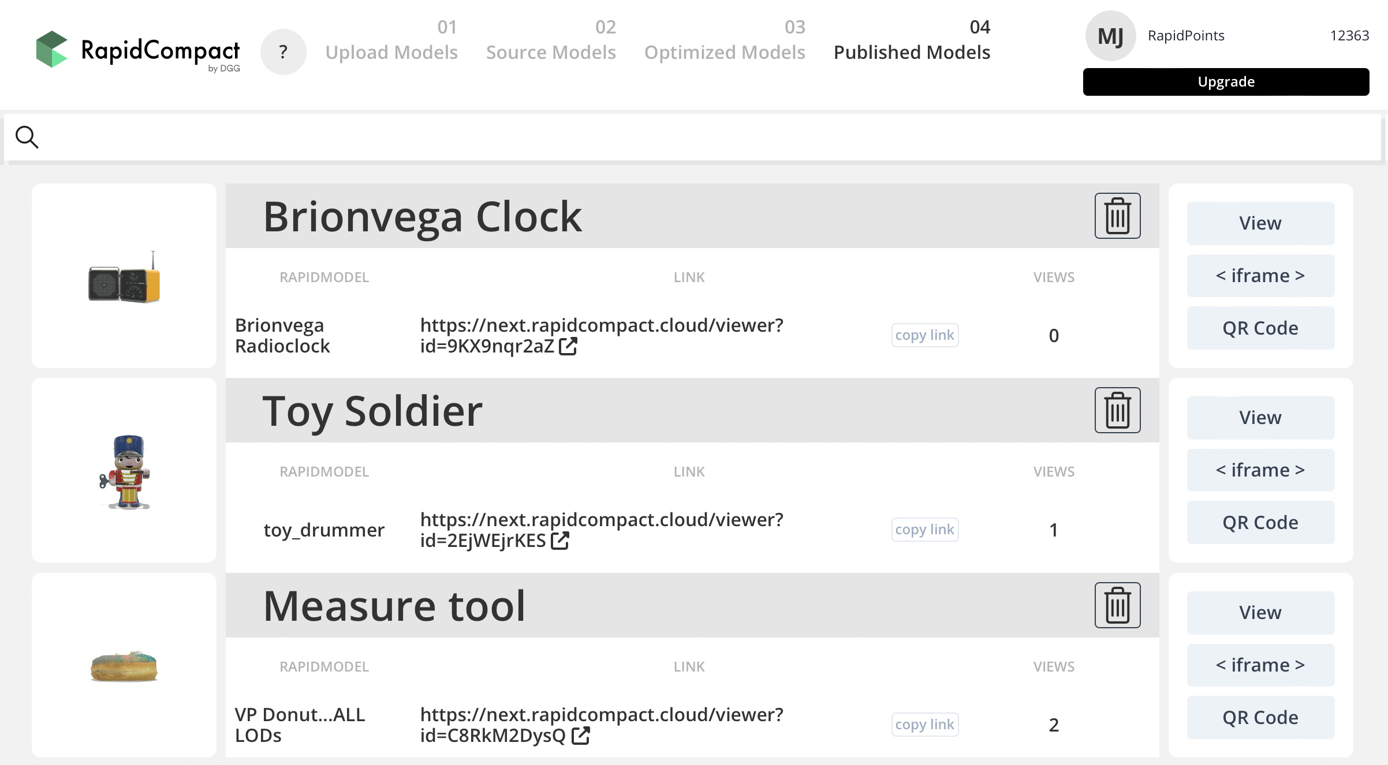Delete the Measure tool entry
This screenshot has height=765, width=1388.
1117,605
